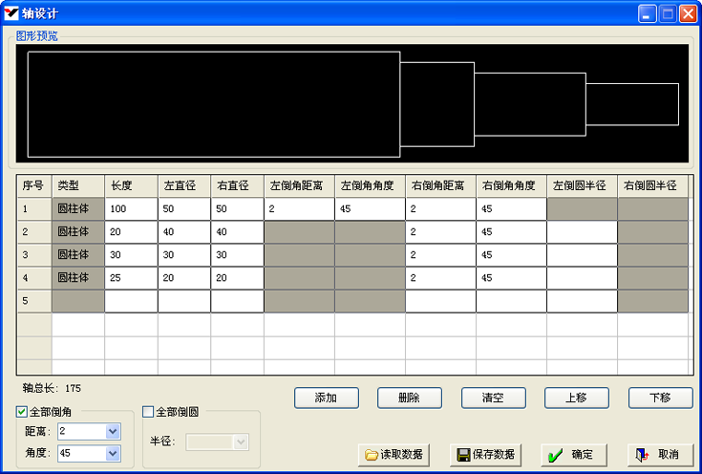Image resolution: width=702 pixels, height=474 pixels.
Task: Close the 轴设计 dialog window
Action: pyautogui.click(x=689, y=13)
